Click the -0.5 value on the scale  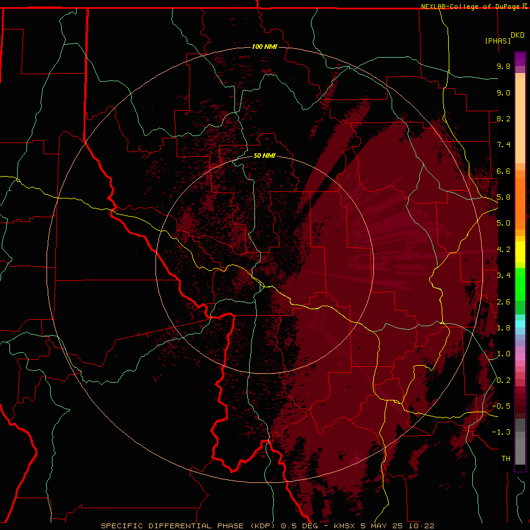[x=501, y=406]
